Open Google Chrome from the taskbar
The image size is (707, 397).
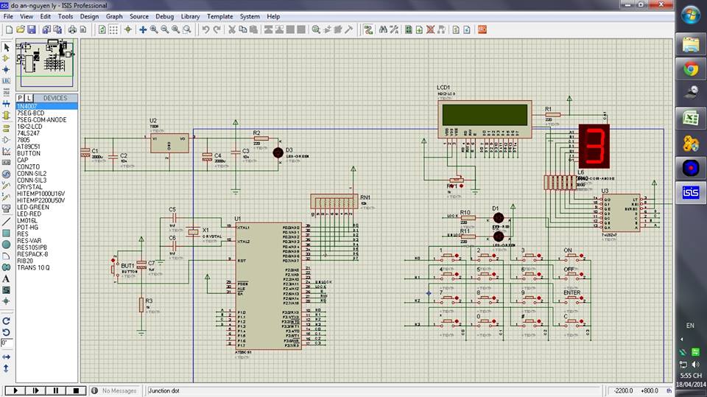pos(691,68)
